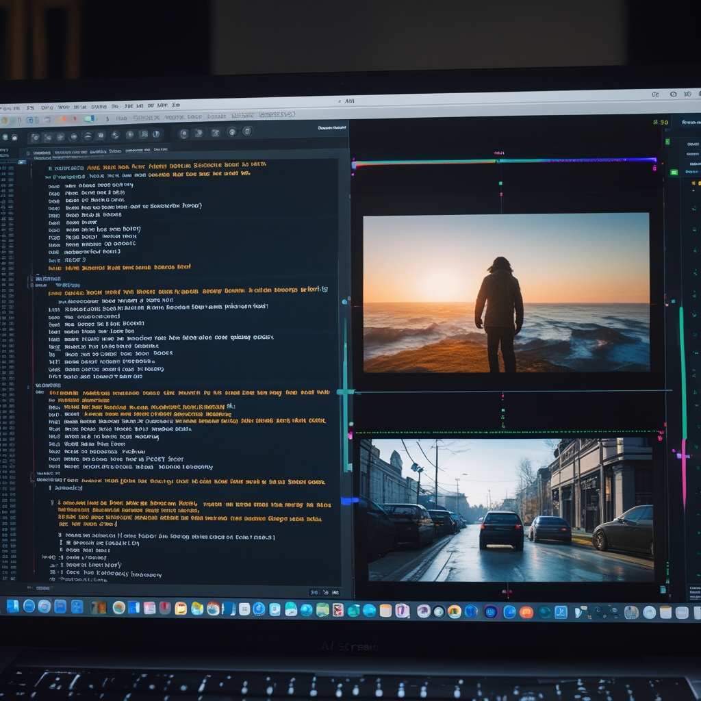Click the rainbow gradient bar above the sunset preview
Image resolution: width=701 pixels, height=701 pixels.
point(505,162)
